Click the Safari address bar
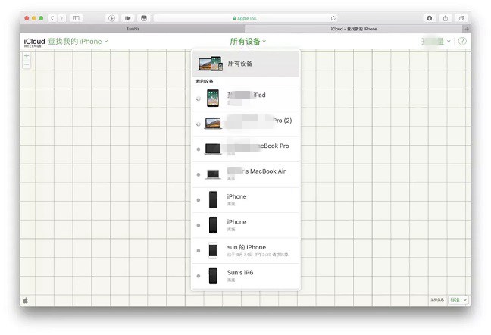This screenshot has height=335, width=491. (x=245, y=17)
